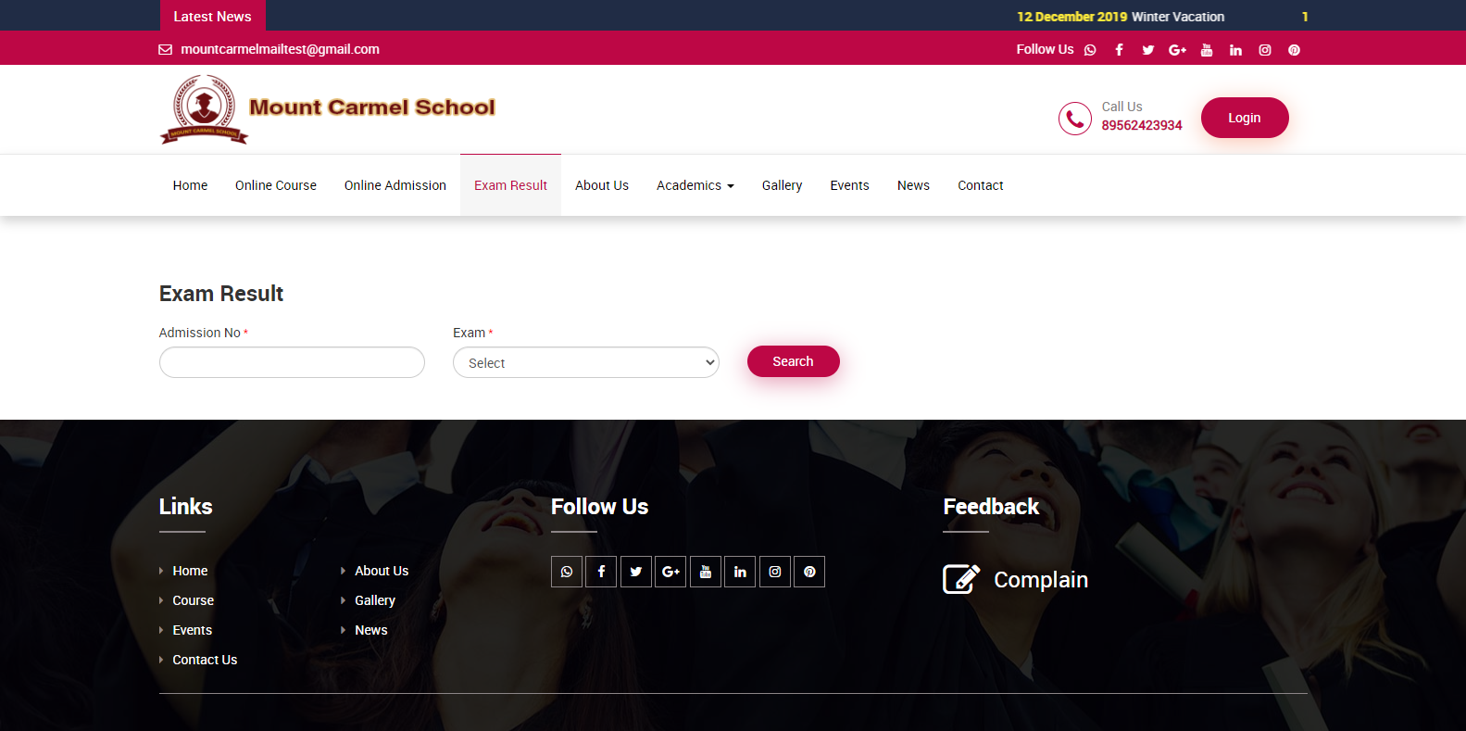
Task: Expand the Academics menu
Action: pyautogui.click(x=695, y=185)
